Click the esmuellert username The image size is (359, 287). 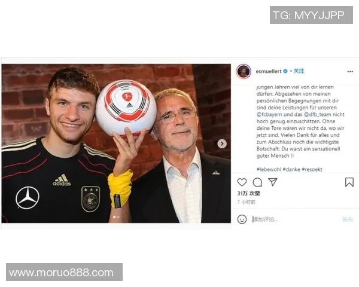coord(269,71)
